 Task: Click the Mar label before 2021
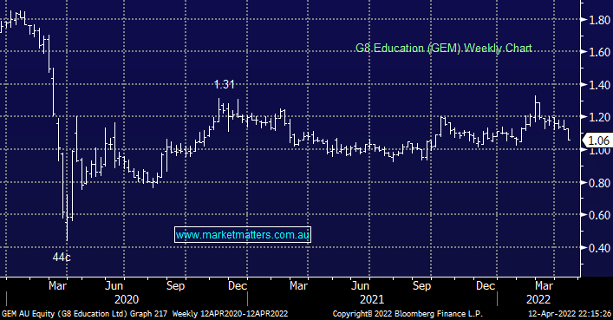[298, 286]
